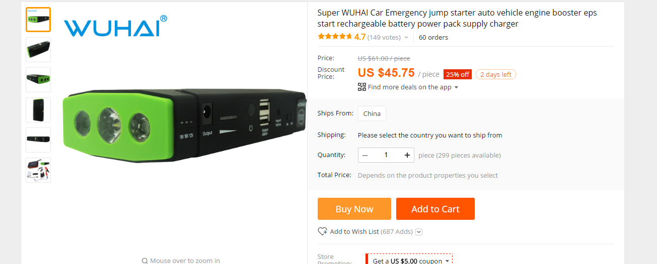Click the Add to Cart button
The image size is (657, 264).
[x=435, y=209]
